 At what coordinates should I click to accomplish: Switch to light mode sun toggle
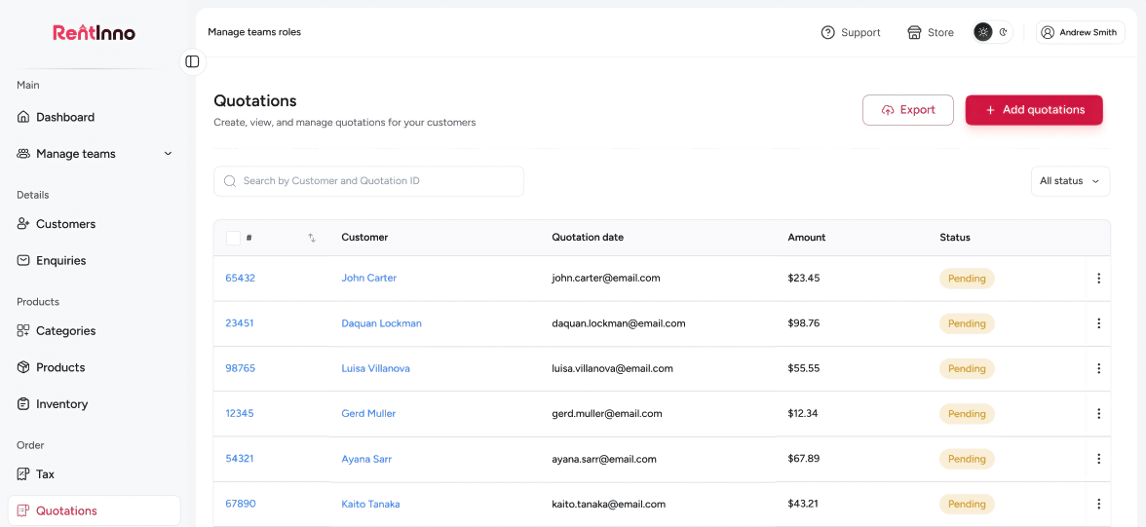[984, 32]
